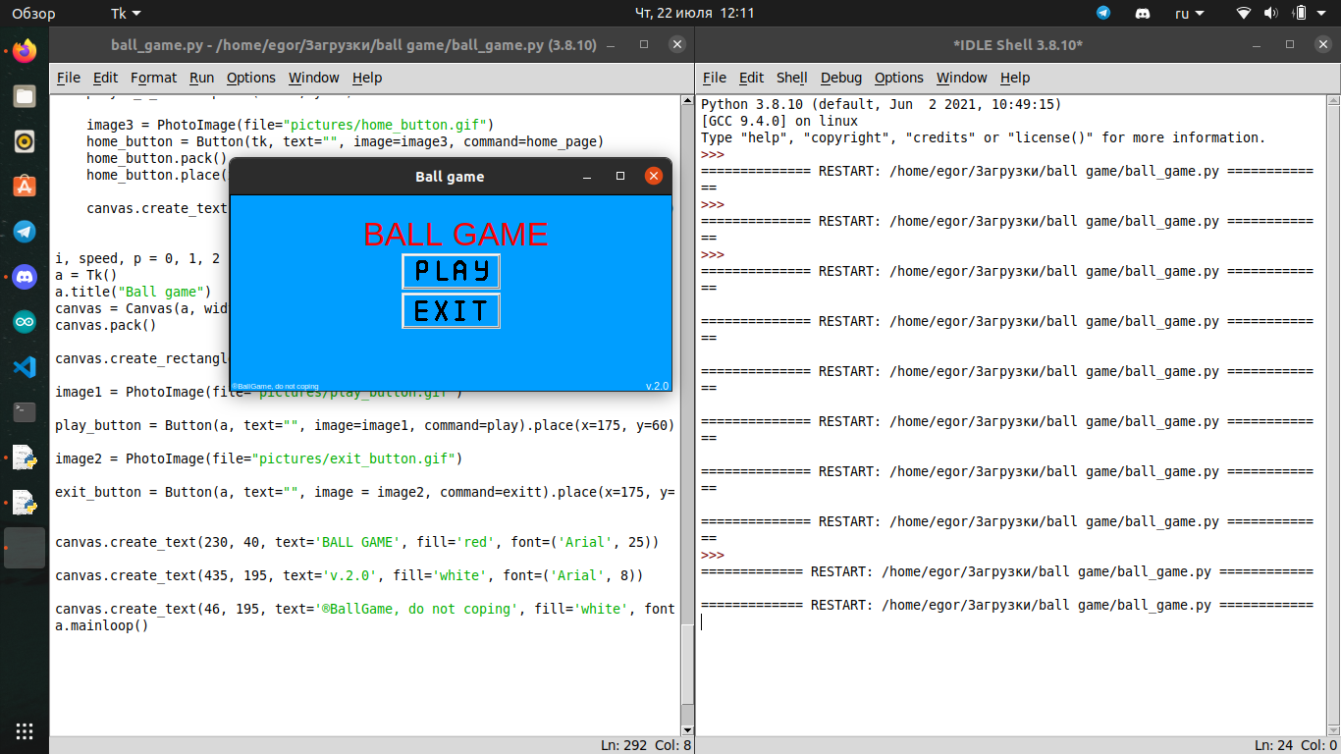Open Ubuntu Software from the dock
The image size is (1341, 754).
pyautogui.click(x=25, y=187)
